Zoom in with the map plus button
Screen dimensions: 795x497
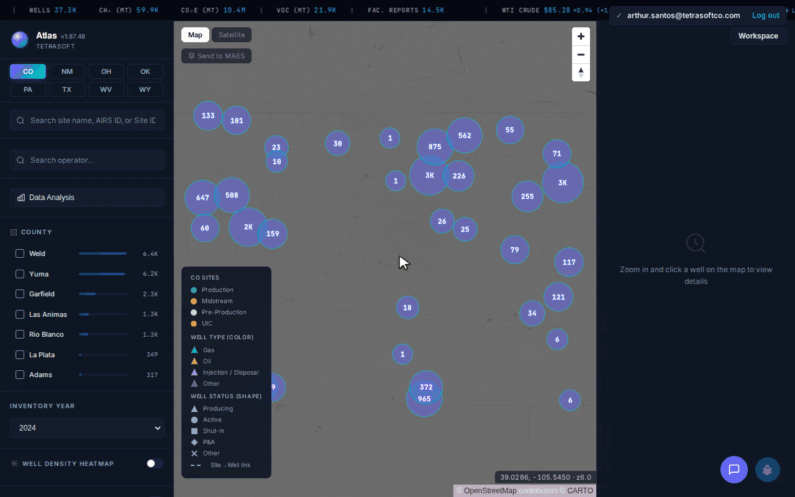(581, 37)
